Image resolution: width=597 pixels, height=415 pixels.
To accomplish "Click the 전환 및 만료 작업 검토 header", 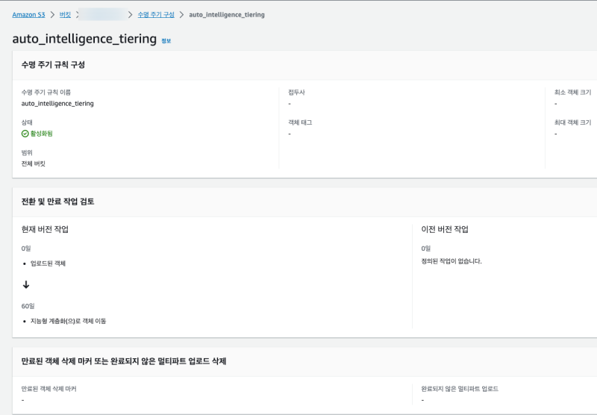I will pyautogui.click(x=57, y=202).
